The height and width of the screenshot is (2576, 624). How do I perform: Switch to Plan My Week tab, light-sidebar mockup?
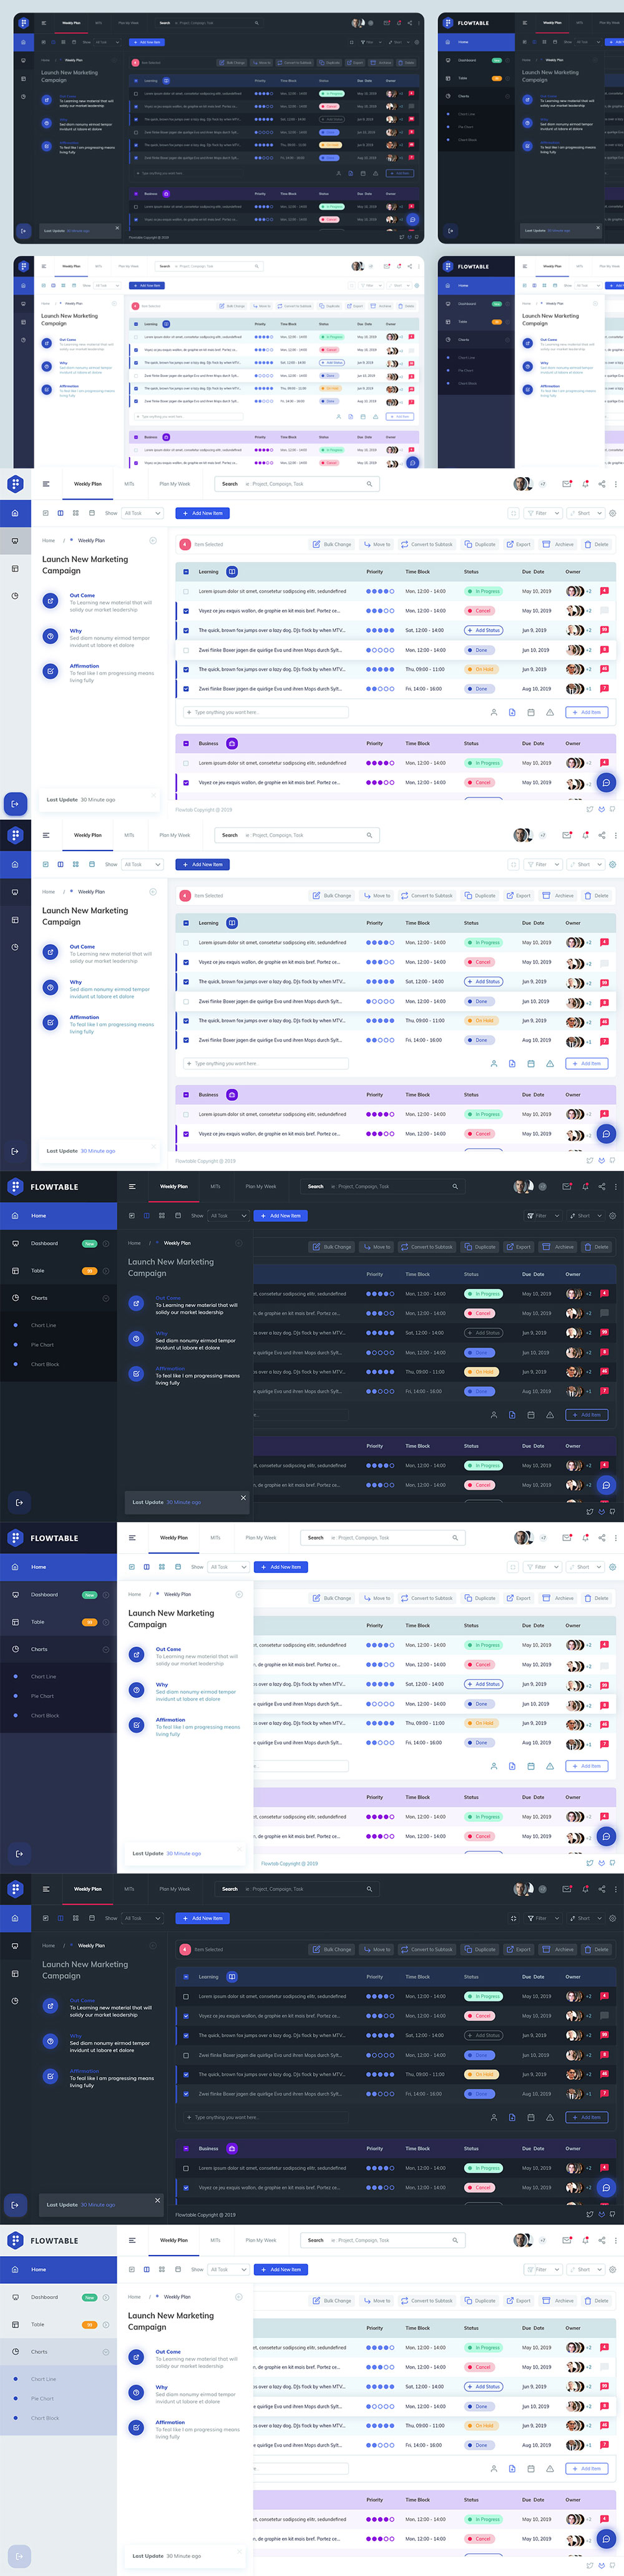point(261,2240)
